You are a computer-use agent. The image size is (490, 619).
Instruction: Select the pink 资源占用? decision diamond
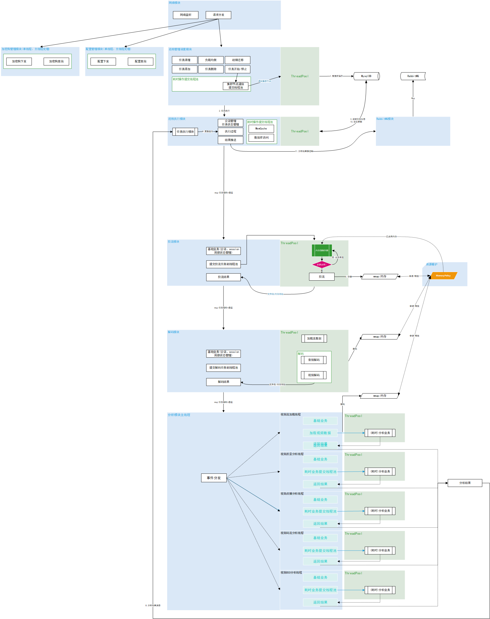pos(322,264)
